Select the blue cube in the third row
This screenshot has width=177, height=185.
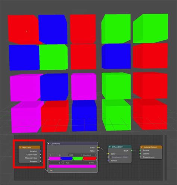tap(54, 87)
